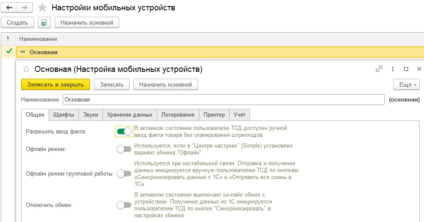The width and height of the screenshot is (424, 222).
Task: Click the Записать button
Action: (x=111, y=85)
